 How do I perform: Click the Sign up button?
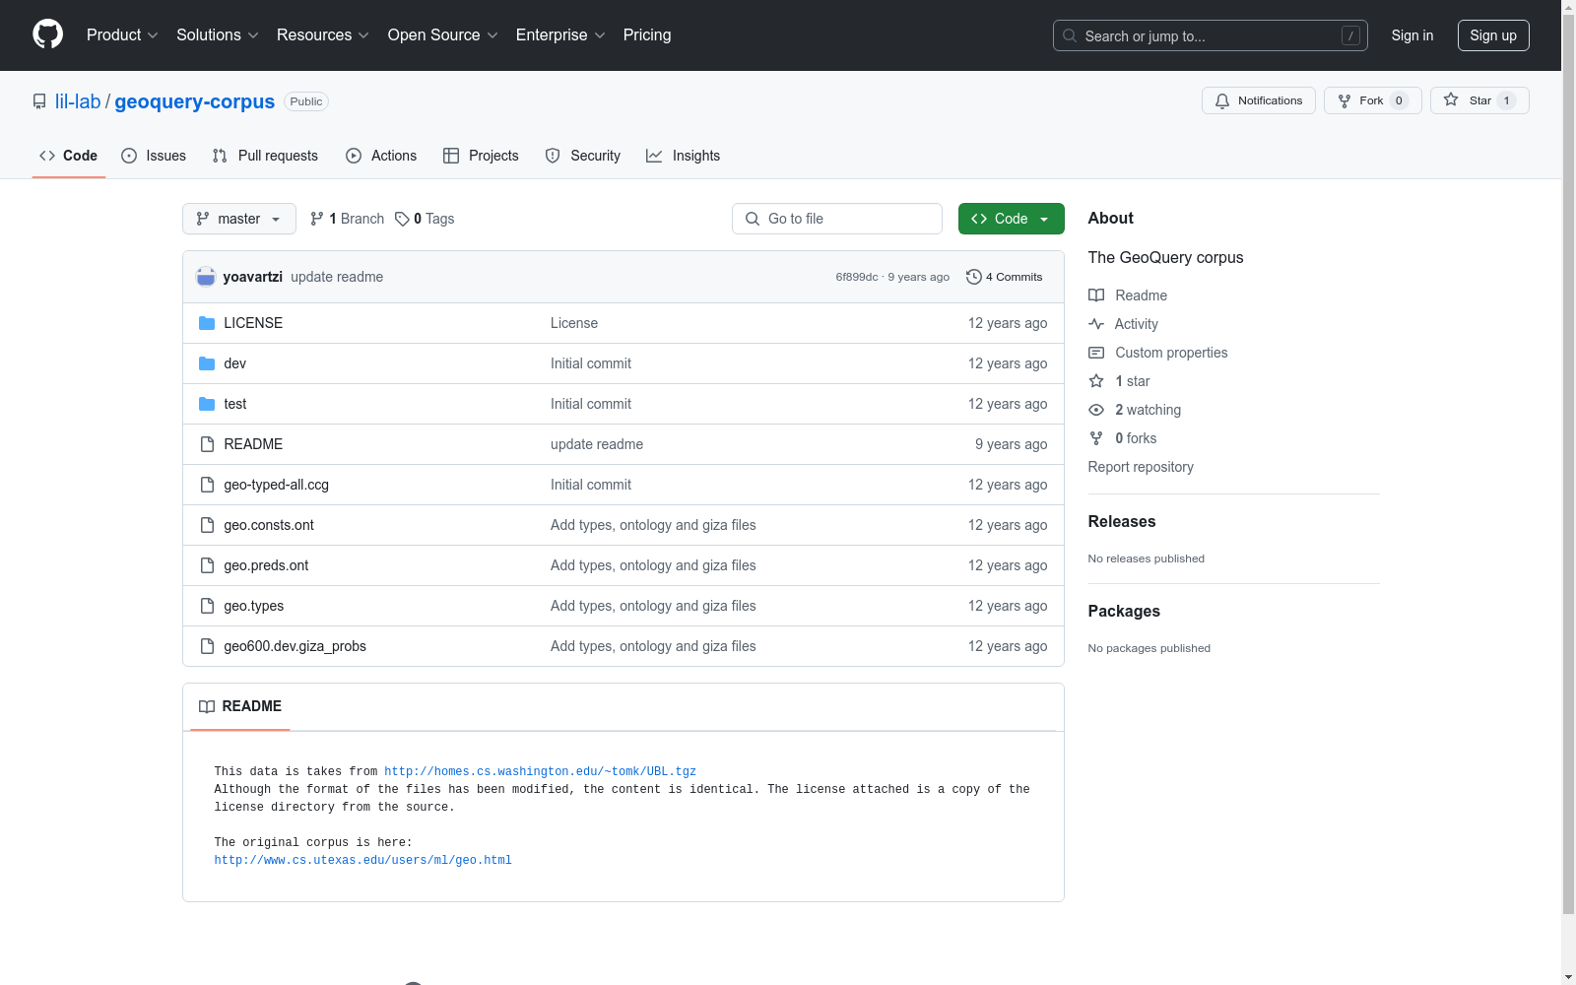click(1493, 35)
